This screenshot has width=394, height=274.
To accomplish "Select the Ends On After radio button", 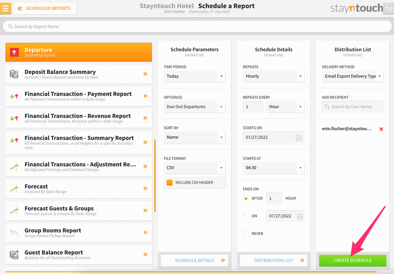I will (x=246, y=199).
